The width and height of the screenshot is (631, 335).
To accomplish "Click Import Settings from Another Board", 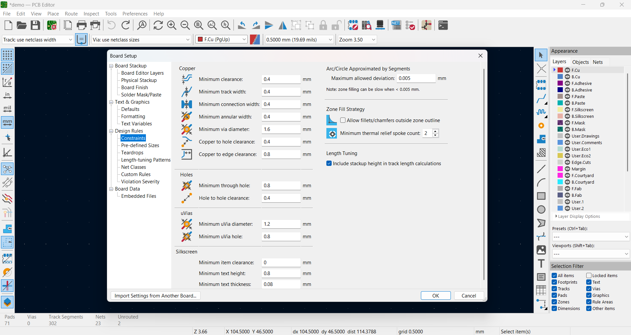I will pos(155,296).
